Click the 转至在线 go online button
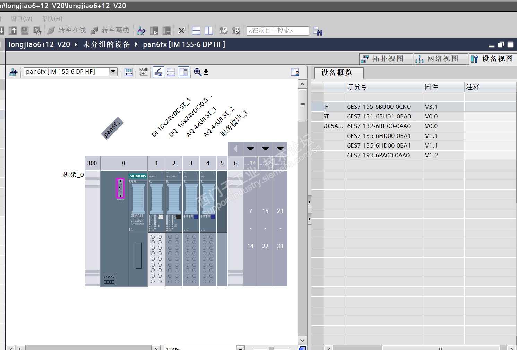 67,31
